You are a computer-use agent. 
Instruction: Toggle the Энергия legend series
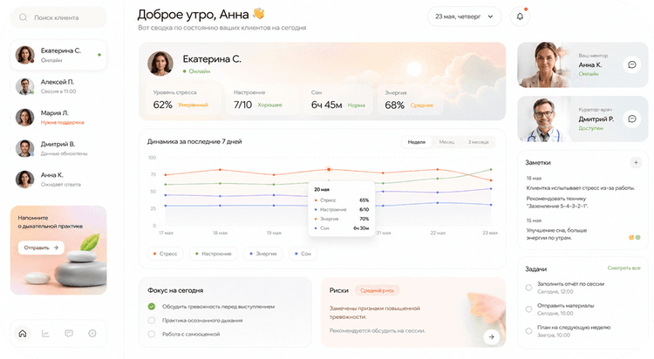(x=263, y=254)
